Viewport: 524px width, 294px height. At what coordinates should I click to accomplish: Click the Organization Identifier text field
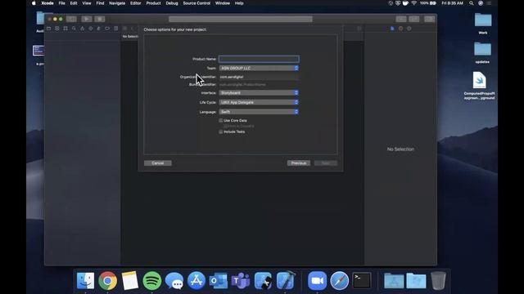click(259, 77)
